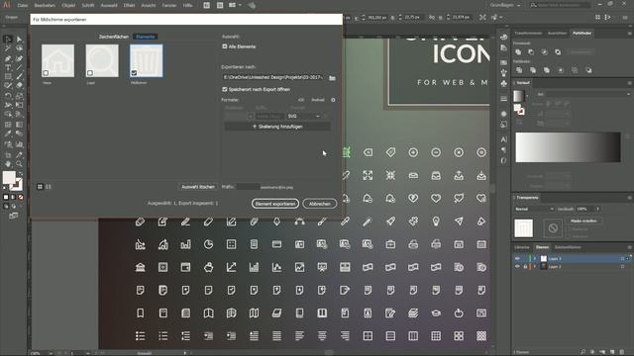Toggle visibility eye of bottom layer

coord(517,266)
